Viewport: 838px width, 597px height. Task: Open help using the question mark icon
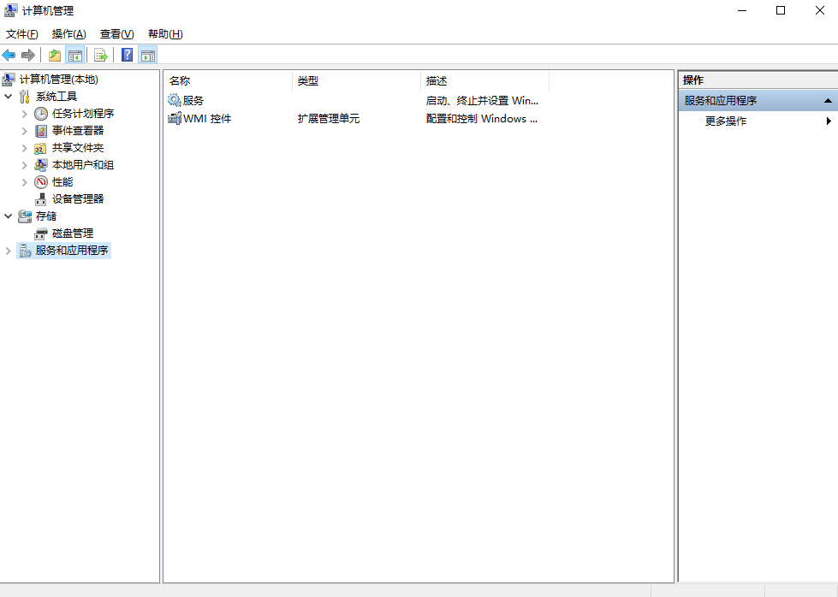pos(125,54)
